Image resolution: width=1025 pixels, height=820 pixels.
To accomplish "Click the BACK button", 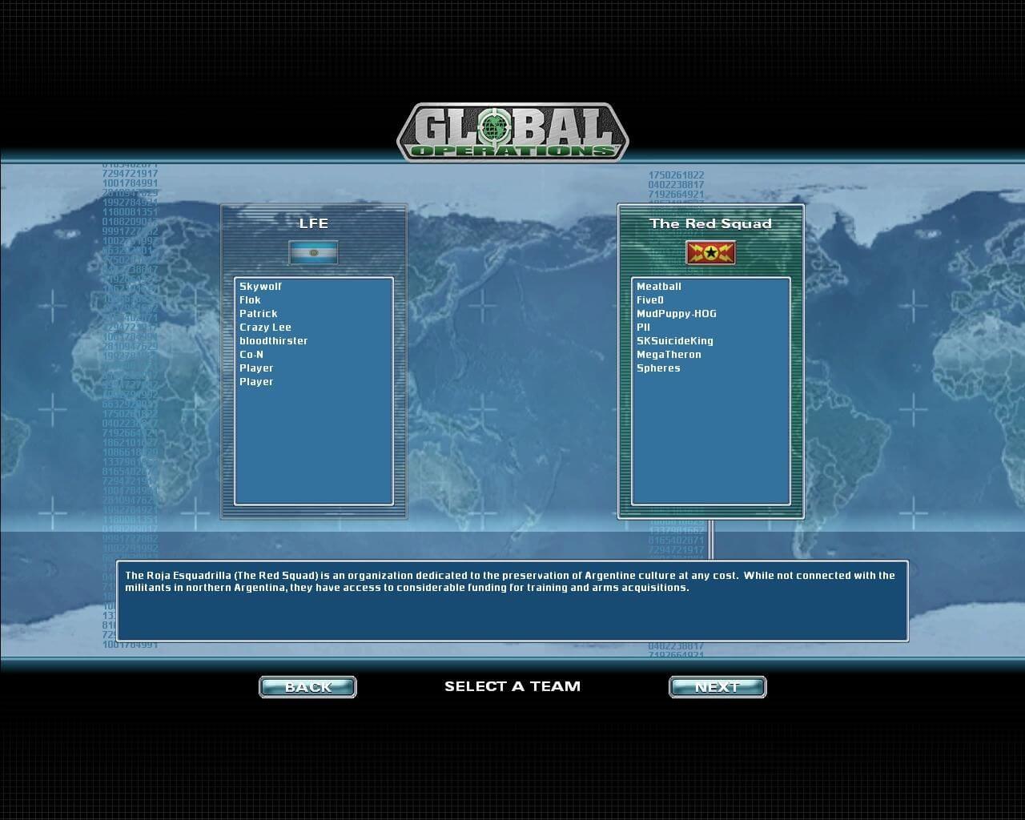I will coord(307,687).
